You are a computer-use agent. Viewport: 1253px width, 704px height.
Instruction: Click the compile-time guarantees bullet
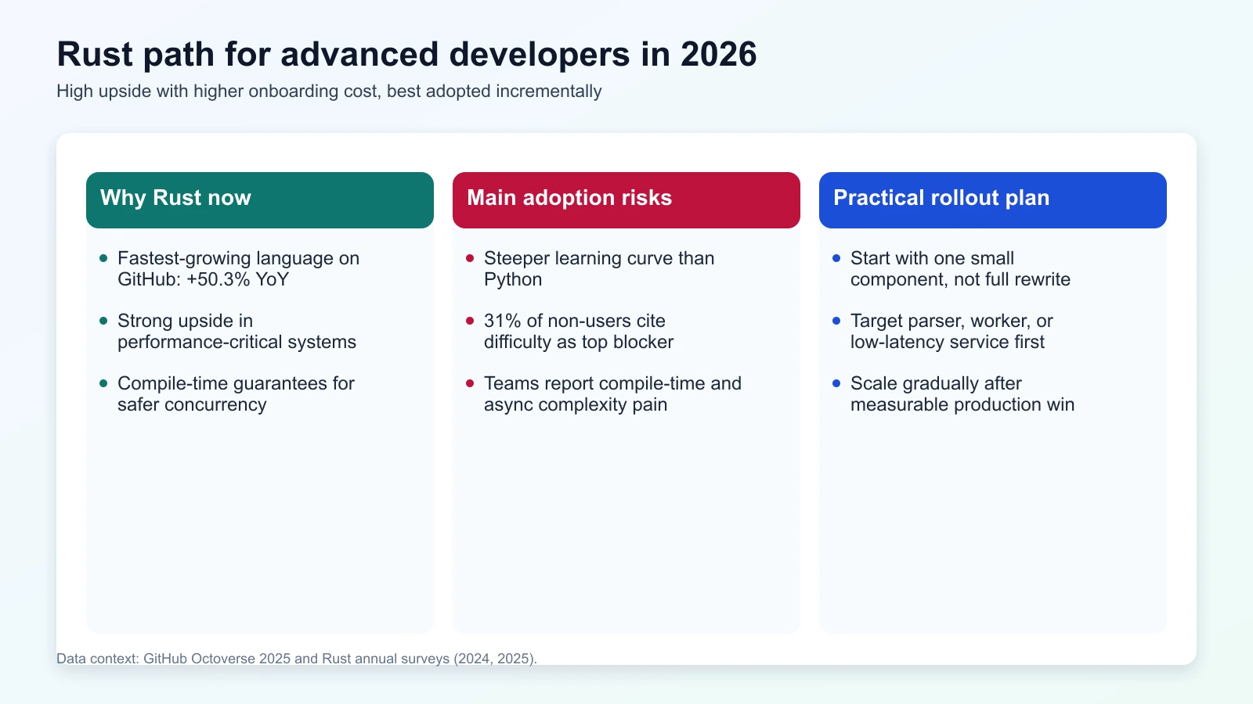[236, 393]
